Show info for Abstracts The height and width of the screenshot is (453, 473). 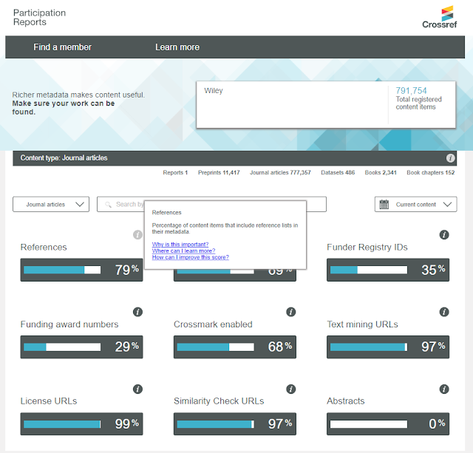click(x=444, y=389)
